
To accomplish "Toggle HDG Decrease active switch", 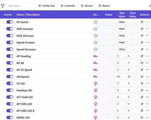I will (x=10, y=36).
